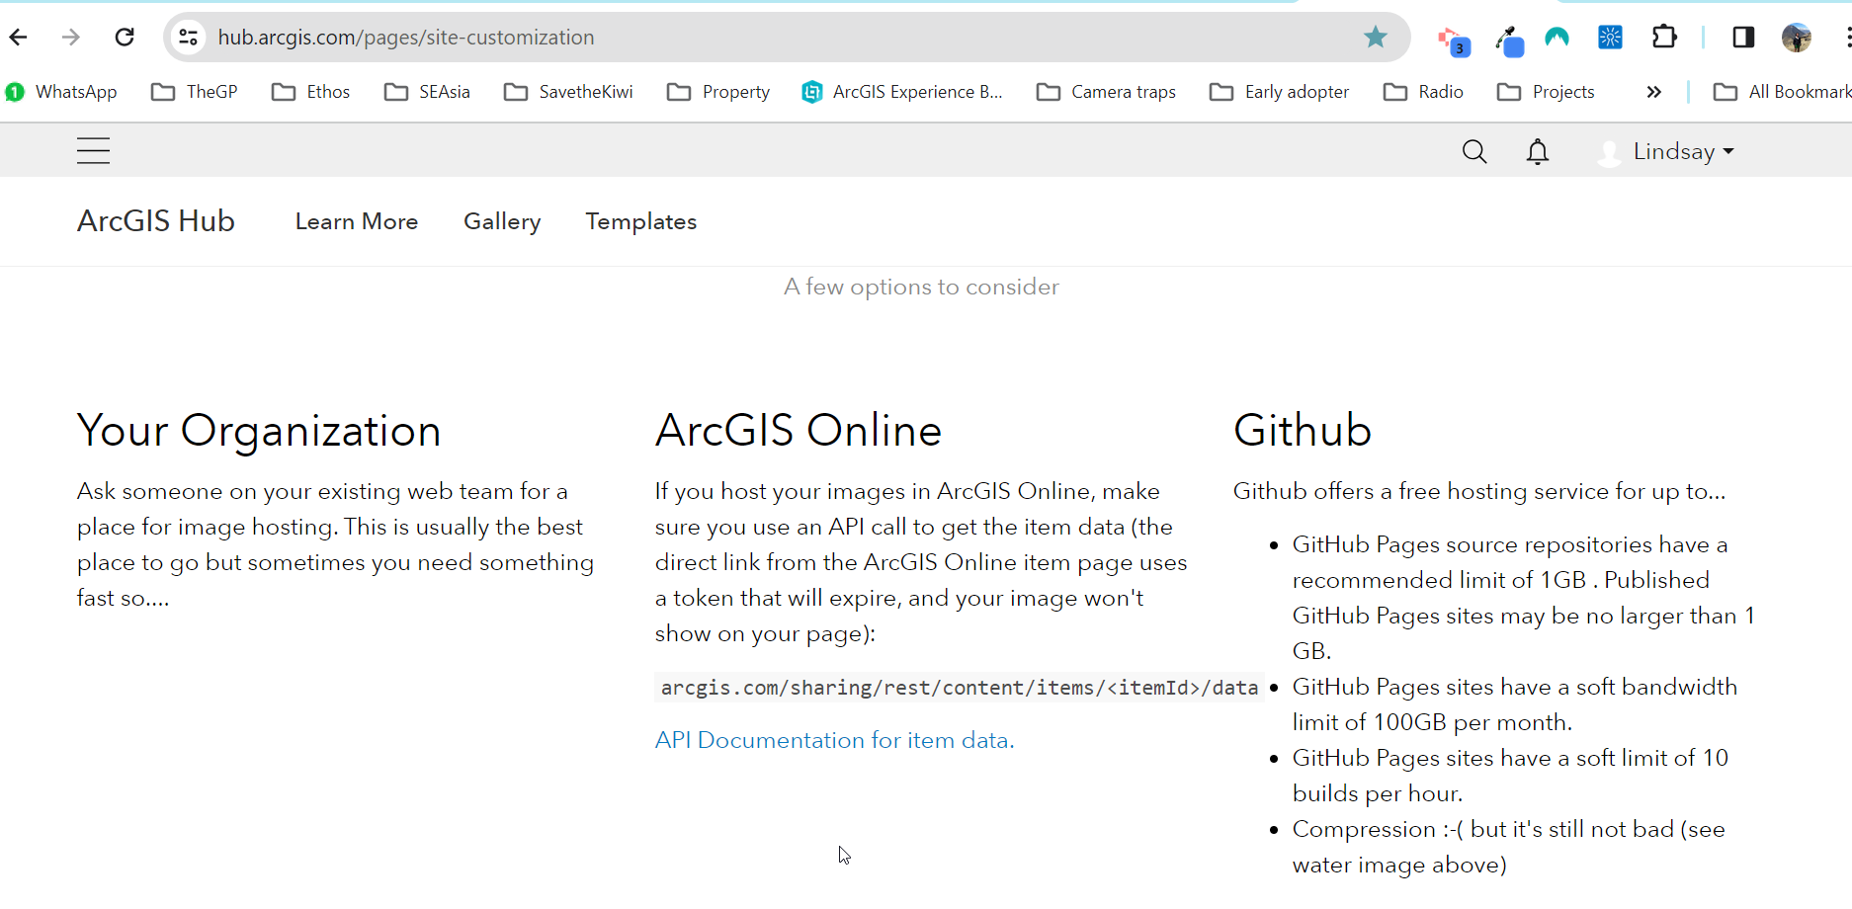
Task: Click the search magnifier icon
Action: coord(1474,151)
